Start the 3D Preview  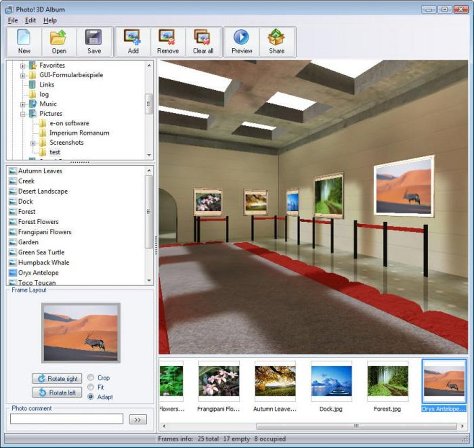(242, 42)
